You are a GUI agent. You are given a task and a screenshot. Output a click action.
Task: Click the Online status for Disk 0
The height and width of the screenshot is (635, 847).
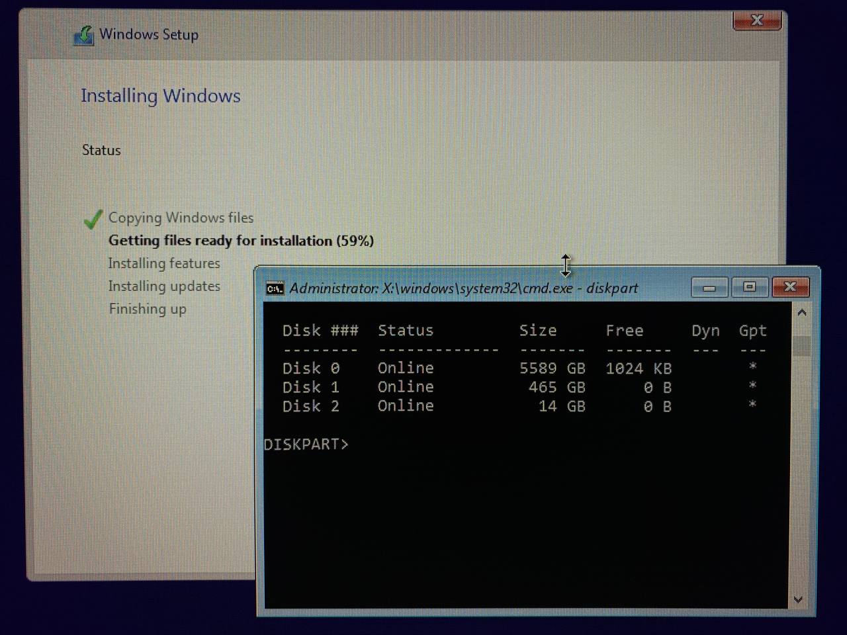406,368
